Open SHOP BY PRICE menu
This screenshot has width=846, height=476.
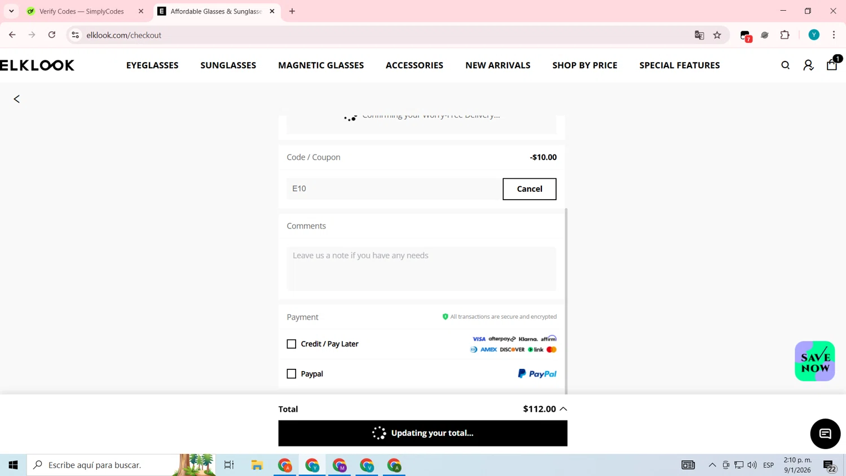(x=585, y=65)
